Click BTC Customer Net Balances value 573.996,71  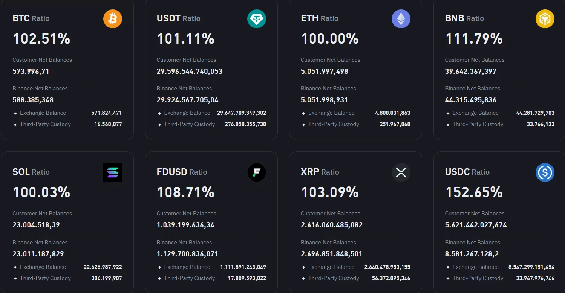pos(31,71)
